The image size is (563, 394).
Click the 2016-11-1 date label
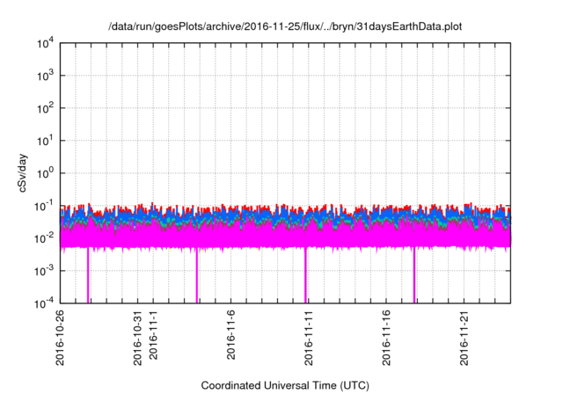click(x=153, y=335)
